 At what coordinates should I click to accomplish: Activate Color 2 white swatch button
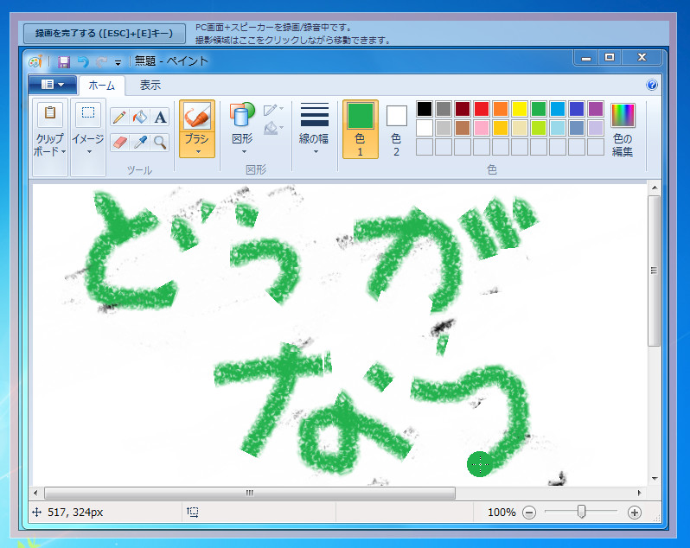[x=397, y=129]
